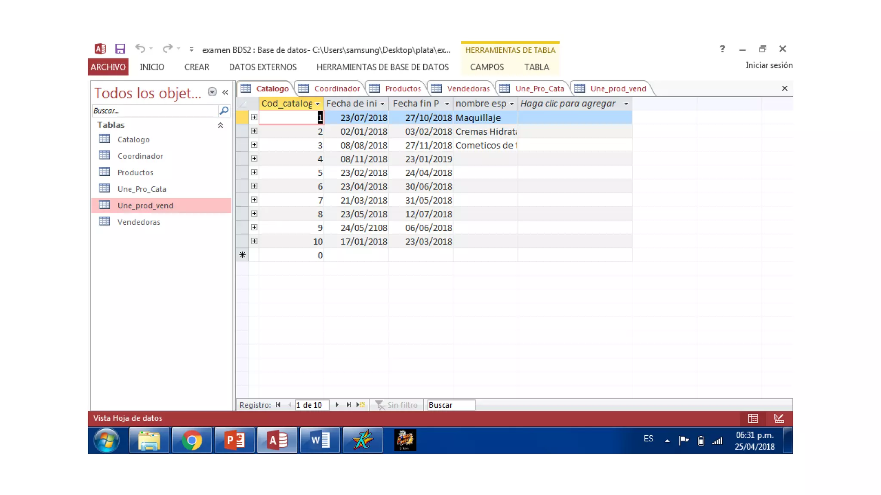This screenshot has height=495, width=881.
Task: Create a new blank record
Action: [360, 405]
